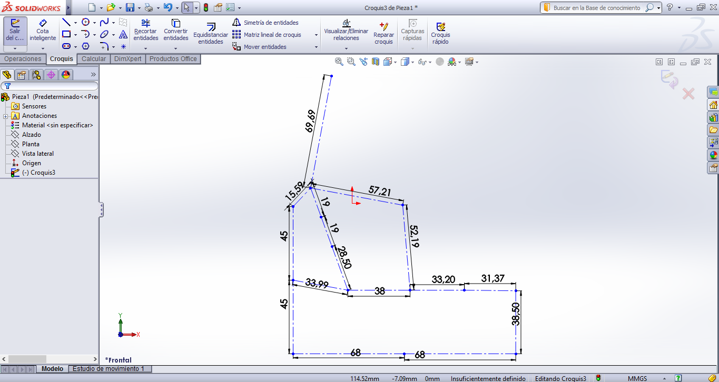Click Visualizar/Eliminar relaciones button
Viewport: 719px width, 382px height.
tap(346, 31)
